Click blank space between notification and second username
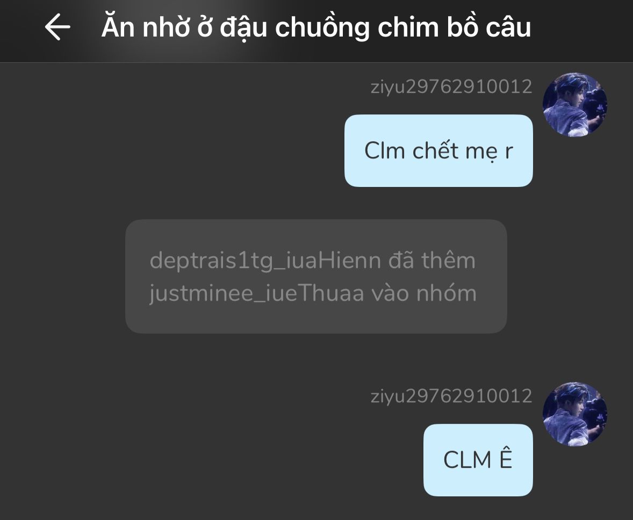This screenshot has width=633, height=520. [x=316, y=359]
